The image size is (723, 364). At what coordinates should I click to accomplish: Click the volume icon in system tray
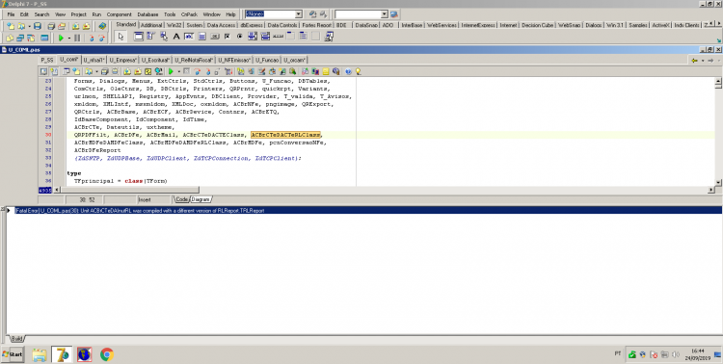pyautogui.click(x=676, y=354)
